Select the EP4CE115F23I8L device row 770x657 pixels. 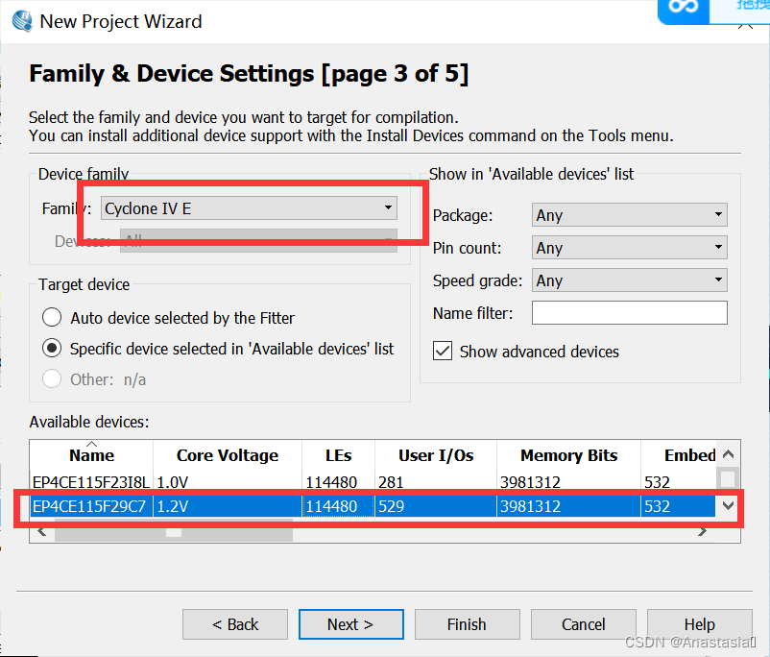90,480
